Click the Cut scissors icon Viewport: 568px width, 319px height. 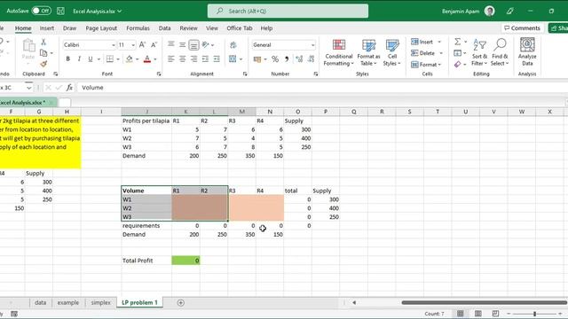click(43, 42)
